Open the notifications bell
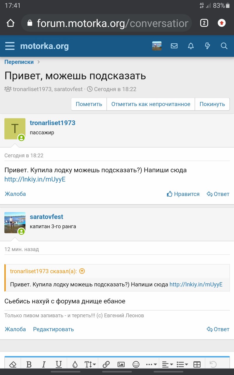Image resolution: width=234 pixels, height=375 pixels. [191, 46]
